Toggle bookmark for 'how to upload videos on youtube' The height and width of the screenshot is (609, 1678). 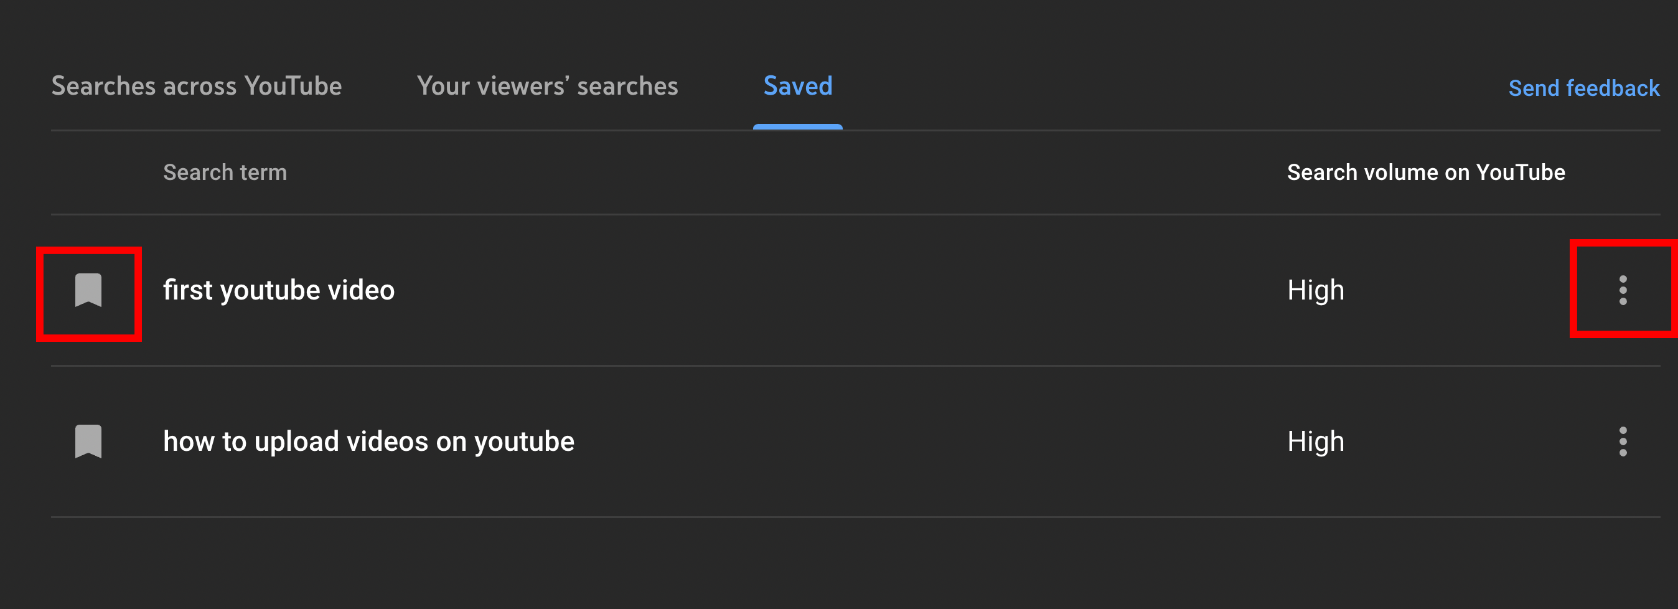point(88,441)
